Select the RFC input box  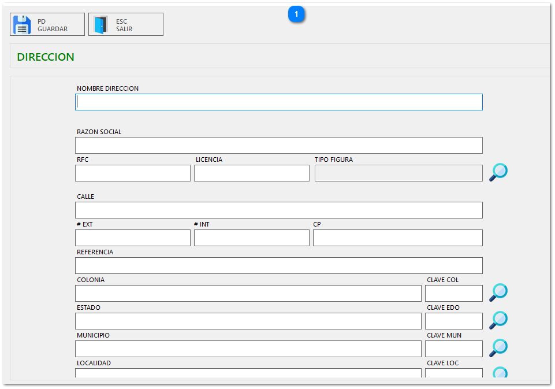tap(133, 173)
